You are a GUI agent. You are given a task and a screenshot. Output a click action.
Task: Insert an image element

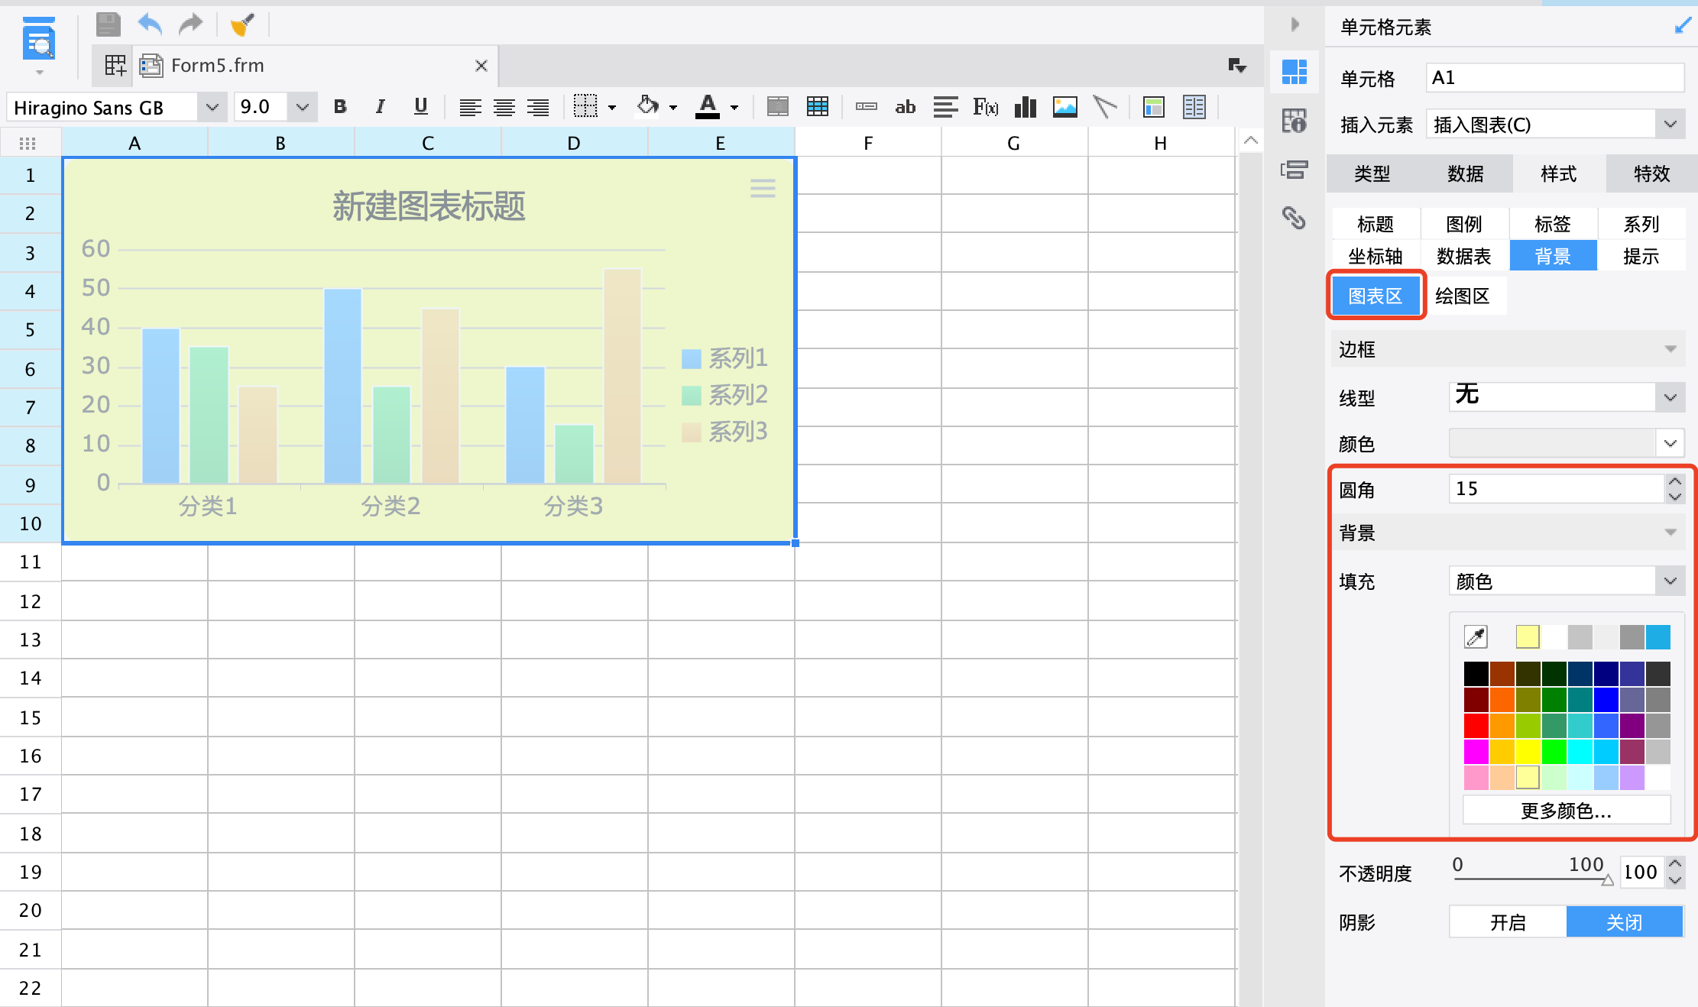[1065, 107]
